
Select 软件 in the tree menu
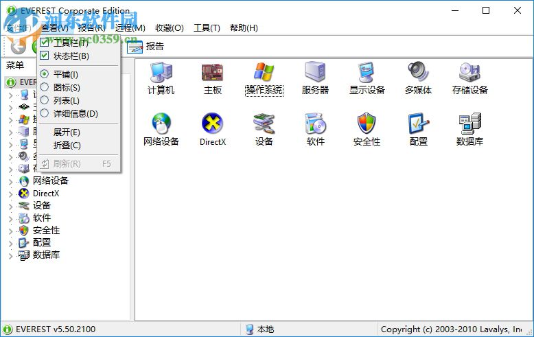click(x=42, y=218)
